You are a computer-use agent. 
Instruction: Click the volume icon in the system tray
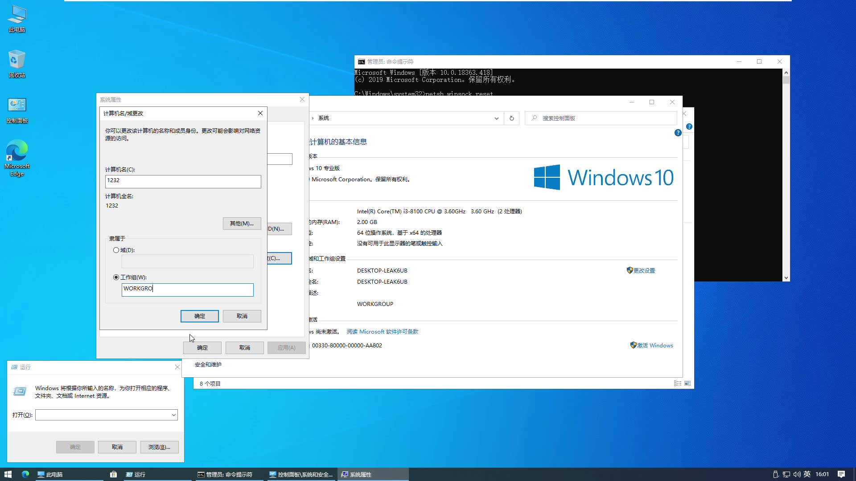(796, 474)
